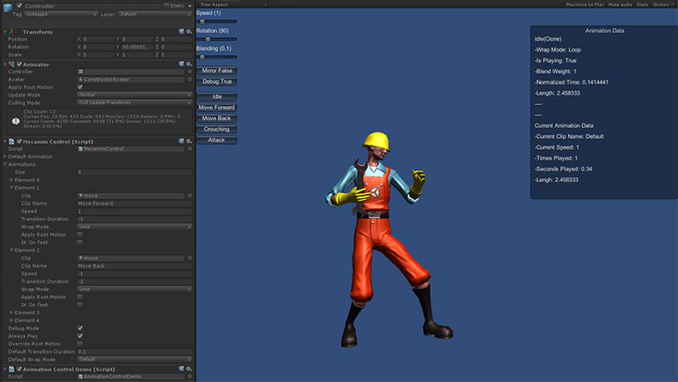The image size is (678, 382).
Task: Open the Update Mode dropdown
Action: click(x=135, y=95)
